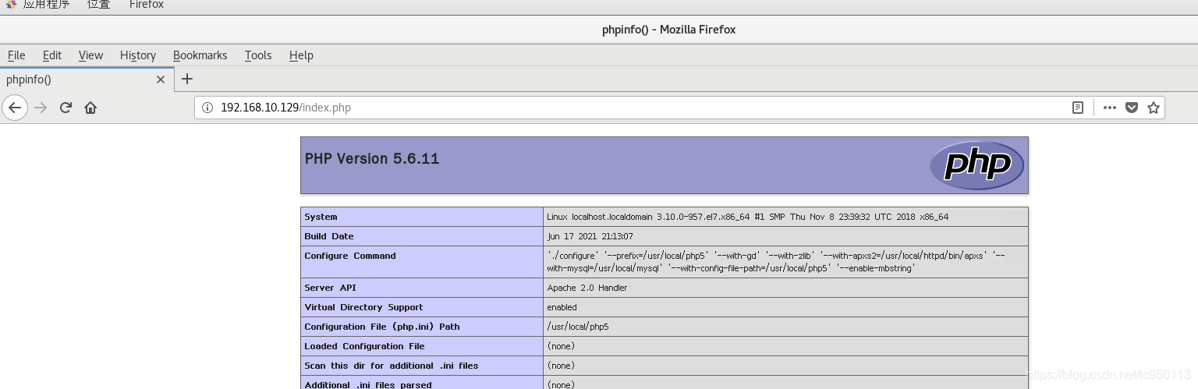Go to the Firefox home page icon

click(90, 108)
